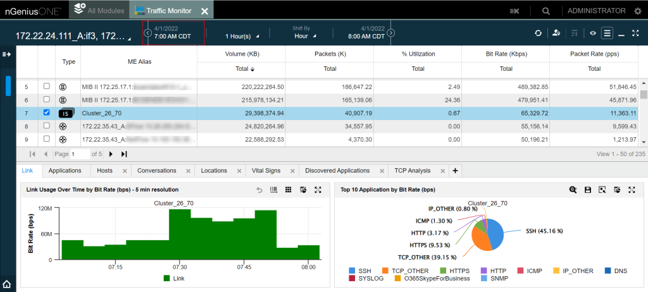Sort by Volume (KB) Total column
The image size is (648, 292).
(245, 69)
